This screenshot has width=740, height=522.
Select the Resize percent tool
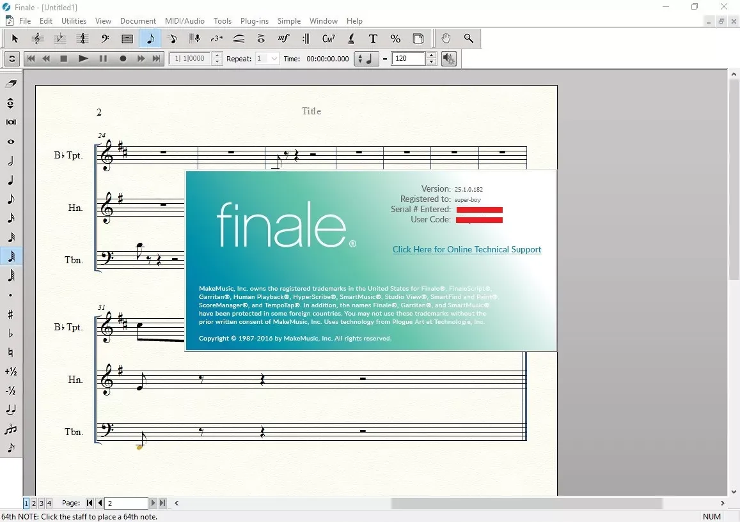[x=395, y=39]
